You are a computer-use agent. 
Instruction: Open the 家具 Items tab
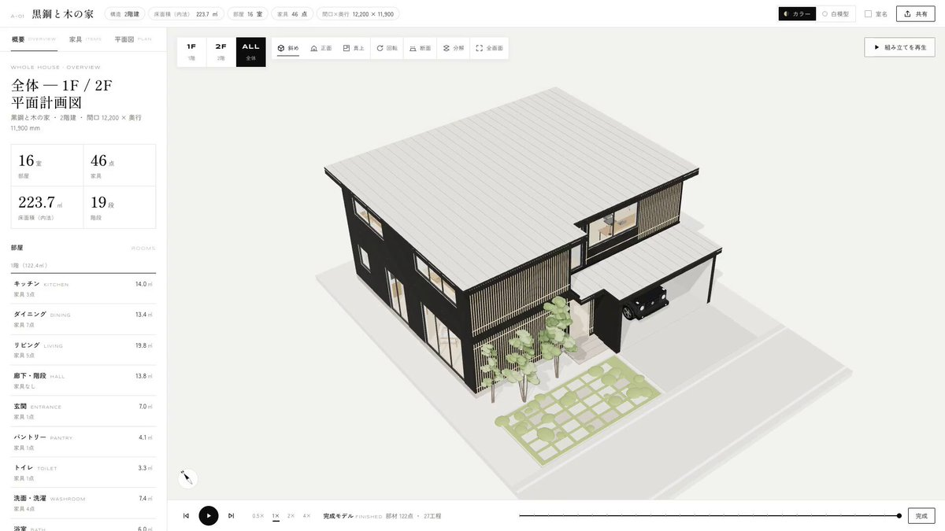coord(86,39)
